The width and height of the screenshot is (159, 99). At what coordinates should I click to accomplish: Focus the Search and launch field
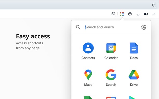tap(111, 27)
